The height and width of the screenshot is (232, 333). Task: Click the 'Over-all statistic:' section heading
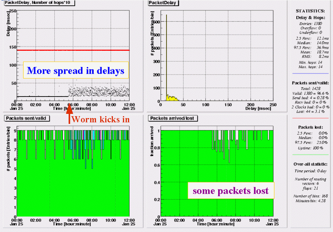click(x=309, y=164)
